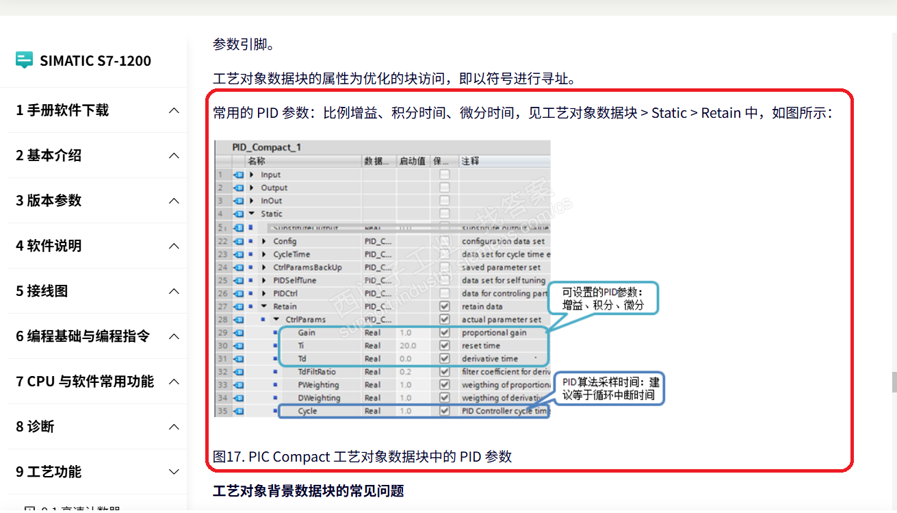Screen dimensions: 897x513
Task: Toggle the chevron beside 8 诊断
Action: tap(174, 427)
